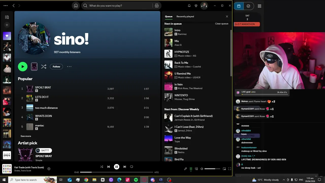Viewport: 325px width, 183px height.
Task: Clear the queue
Action: click(x=222, y=24)
